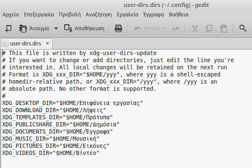Open the Αναζήτηση menu
The height and width of the screenshot is (168, 252).
pos(99,15)
